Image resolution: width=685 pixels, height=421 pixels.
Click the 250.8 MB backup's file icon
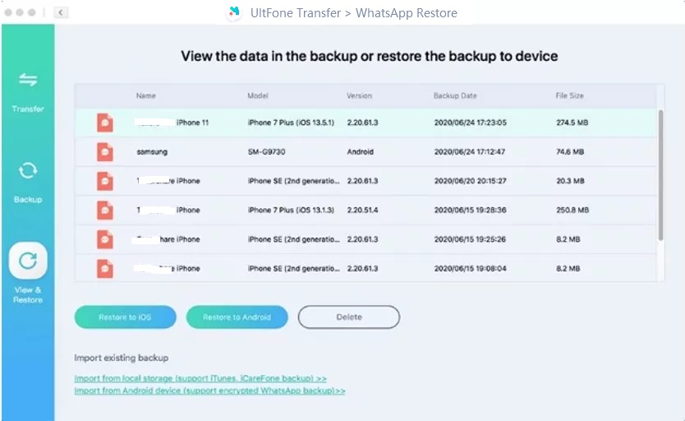pos(104,210)
